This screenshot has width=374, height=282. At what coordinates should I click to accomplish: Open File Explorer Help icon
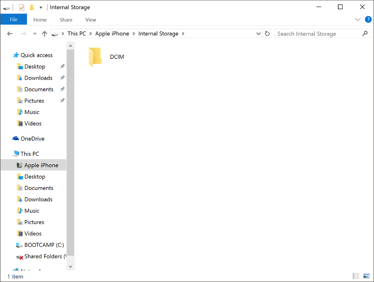coord(368,20)
